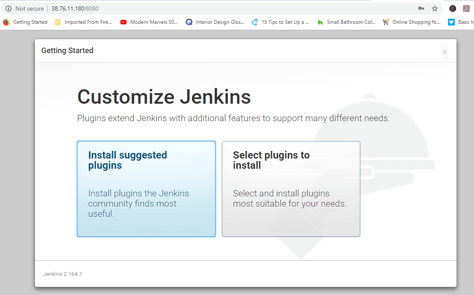Open the Basic In... bookmark
This screenshot has width=474, height=295.
click(461, 22)
